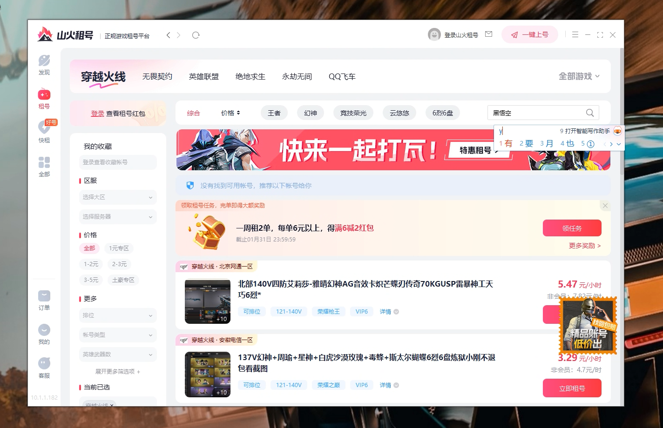
Task: Open the 北部140V listing thumbnail
Action: 208,301
